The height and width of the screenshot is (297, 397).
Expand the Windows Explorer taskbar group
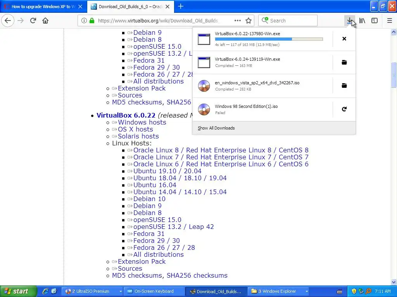tap(279, 291)
